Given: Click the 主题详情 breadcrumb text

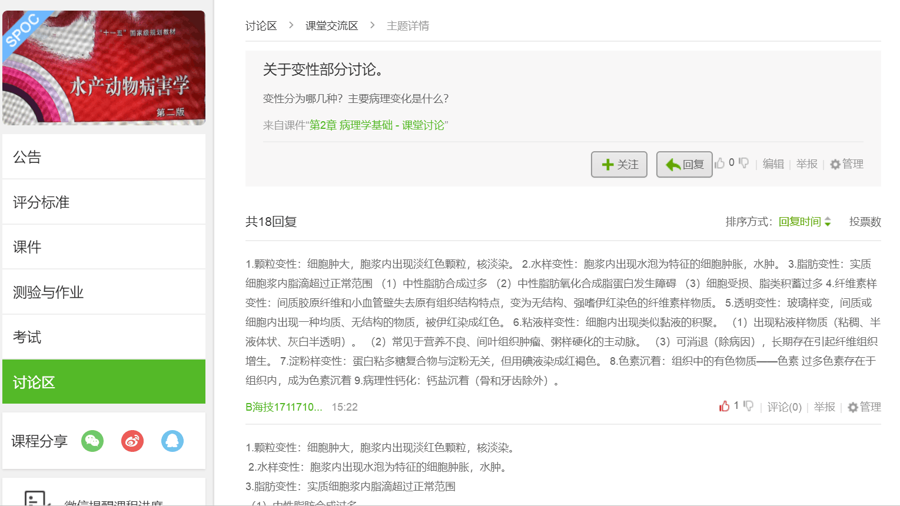Looking at the screenshot, I should 408,26.
